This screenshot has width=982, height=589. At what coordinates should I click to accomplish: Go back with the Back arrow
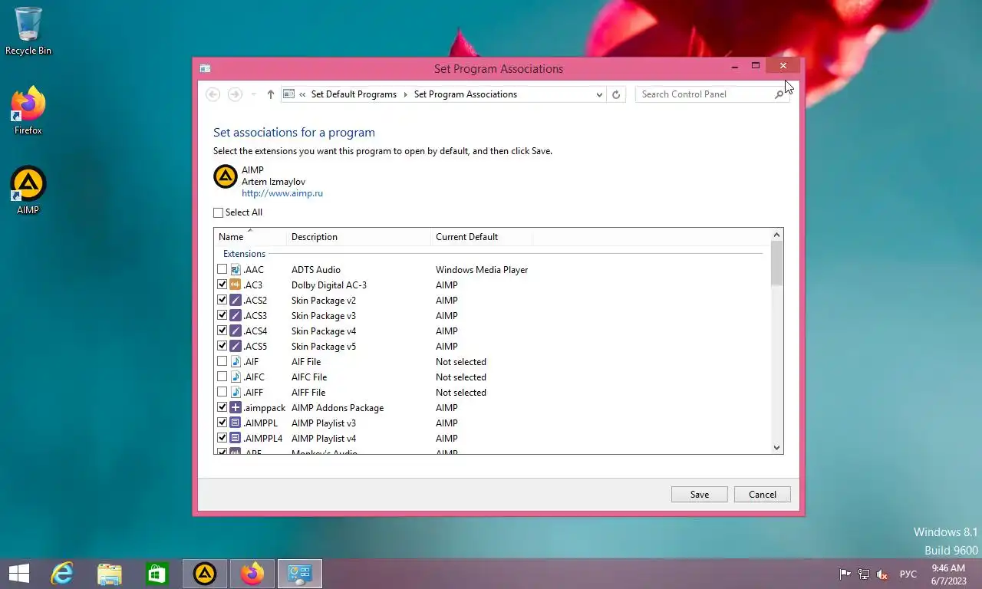[x=213, y=94]
